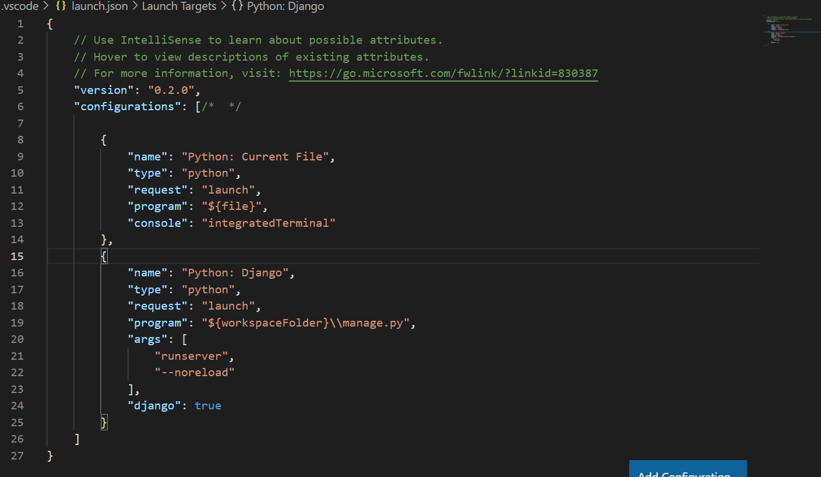The image size is (821, 477).
Task: Select the Launch Targets breadcrumb
Action: click(x=179, y=6)
